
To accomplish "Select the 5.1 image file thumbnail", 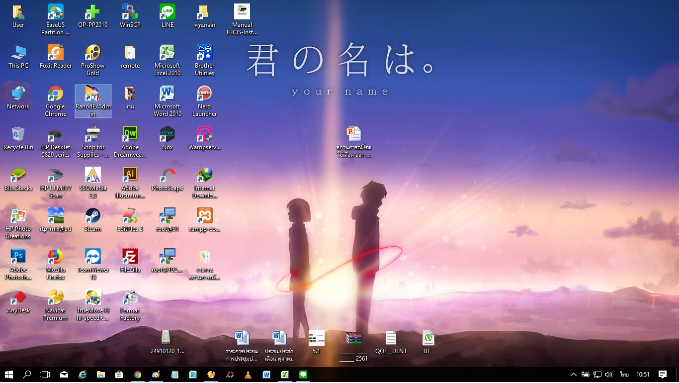I will [x=317, y=342].
